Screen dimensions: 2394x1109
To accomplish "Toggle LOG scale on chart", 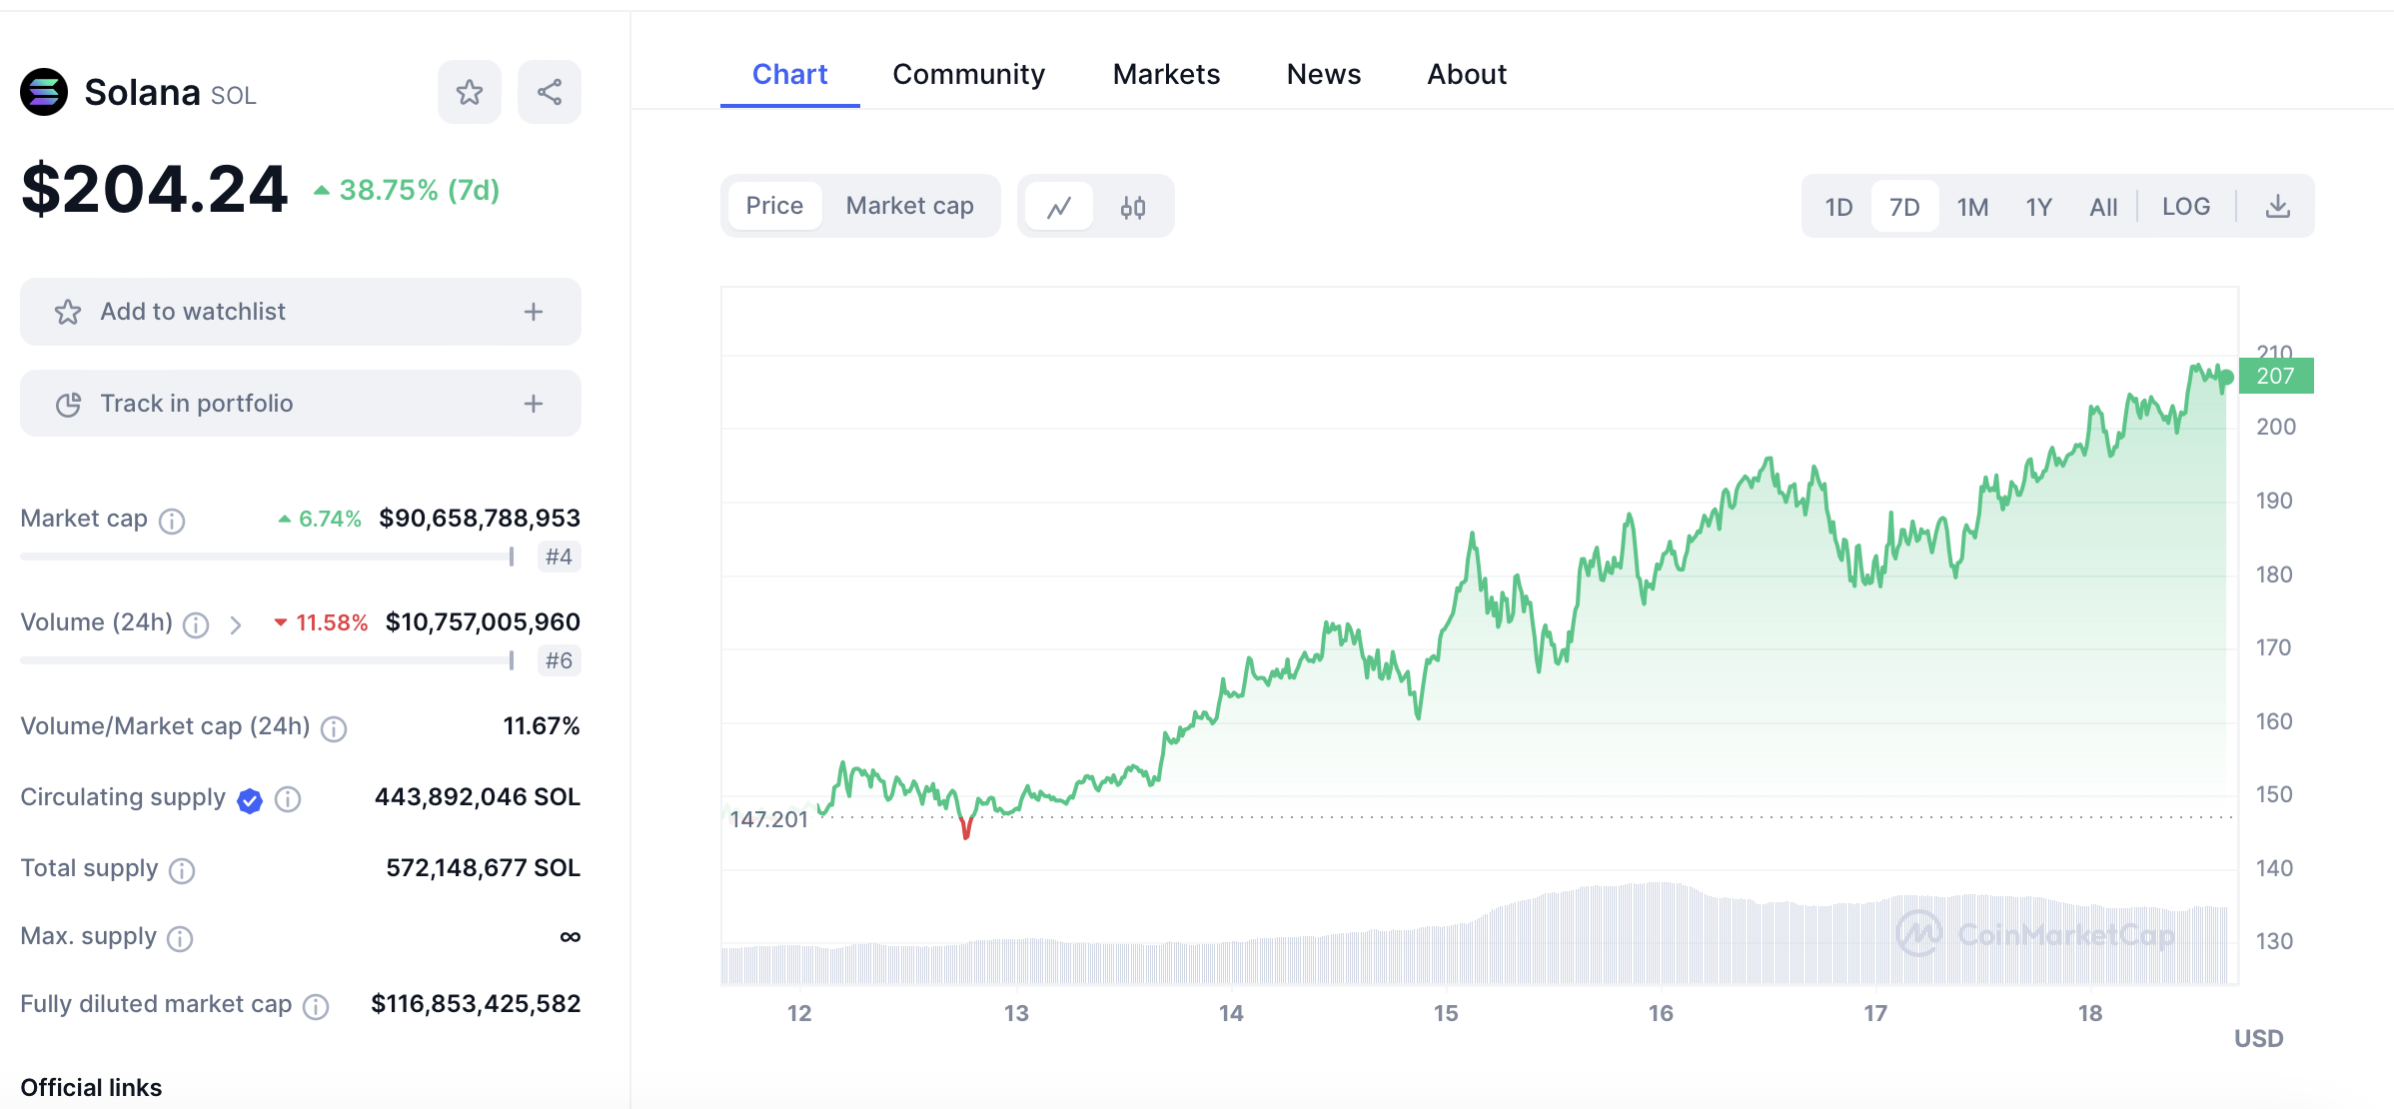I will [2185, 207].
